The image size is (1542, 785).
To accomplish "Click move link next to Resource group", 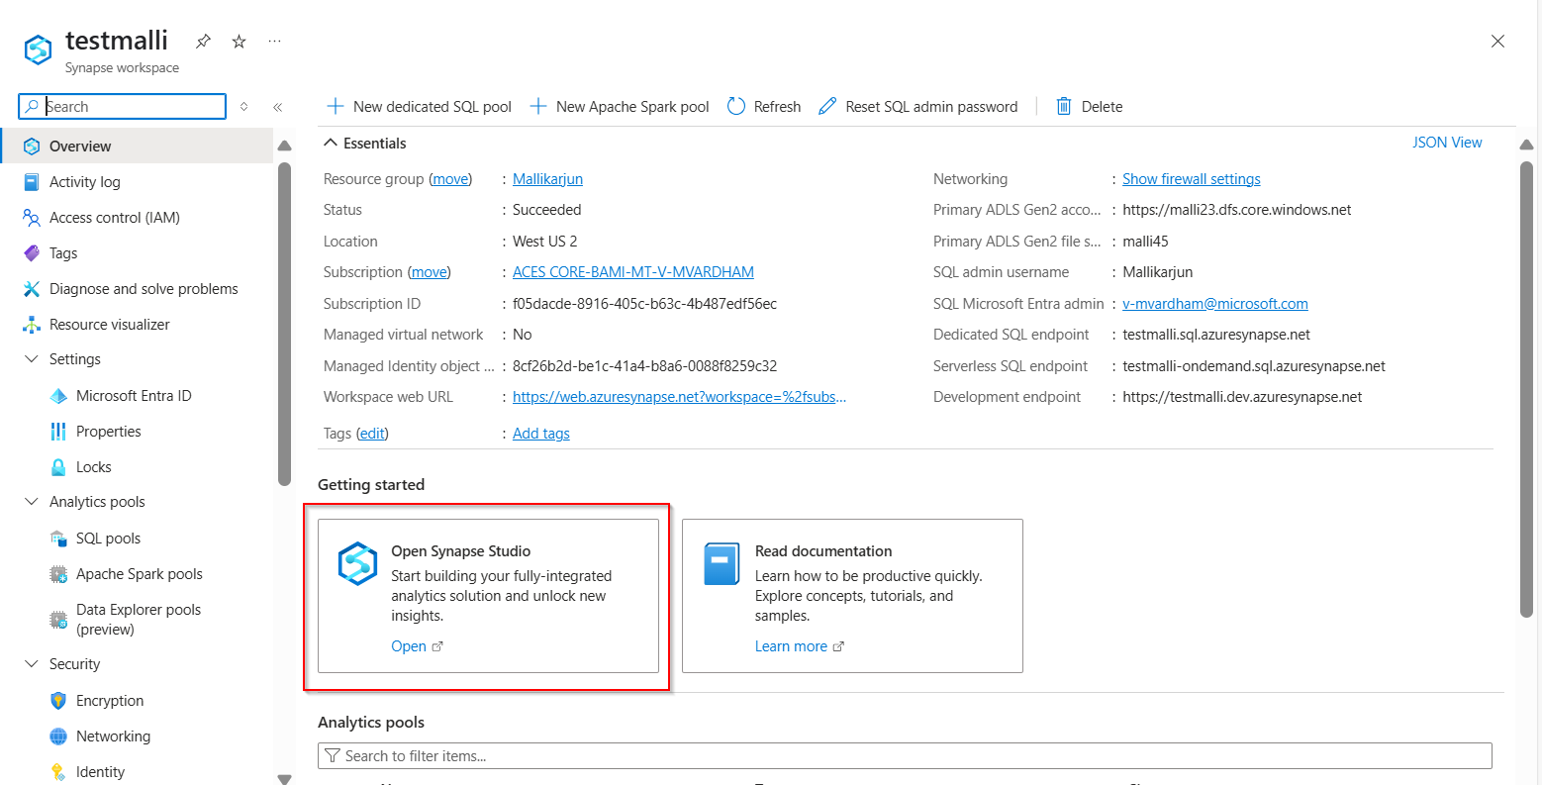I will click(x=450, y=179).
